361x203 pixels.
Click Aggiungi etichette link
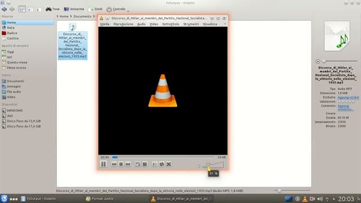[x=348, y=98]
